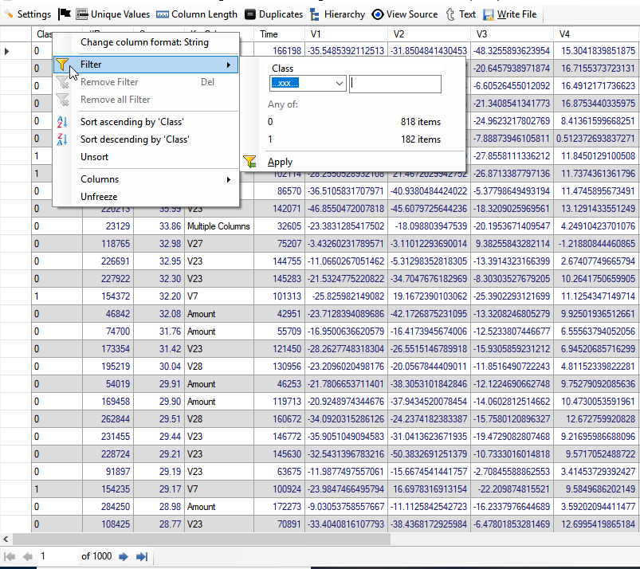Jump to the last page

(x=142, y=556)
